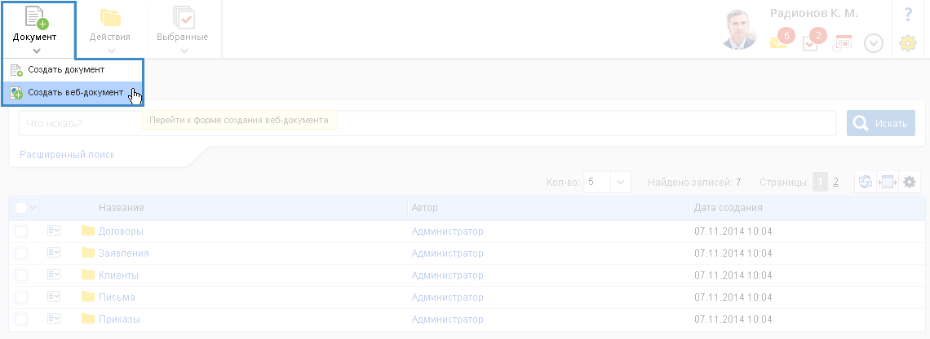Click the help question mark icon
This screenshot has height=339, width=930.
908,14
